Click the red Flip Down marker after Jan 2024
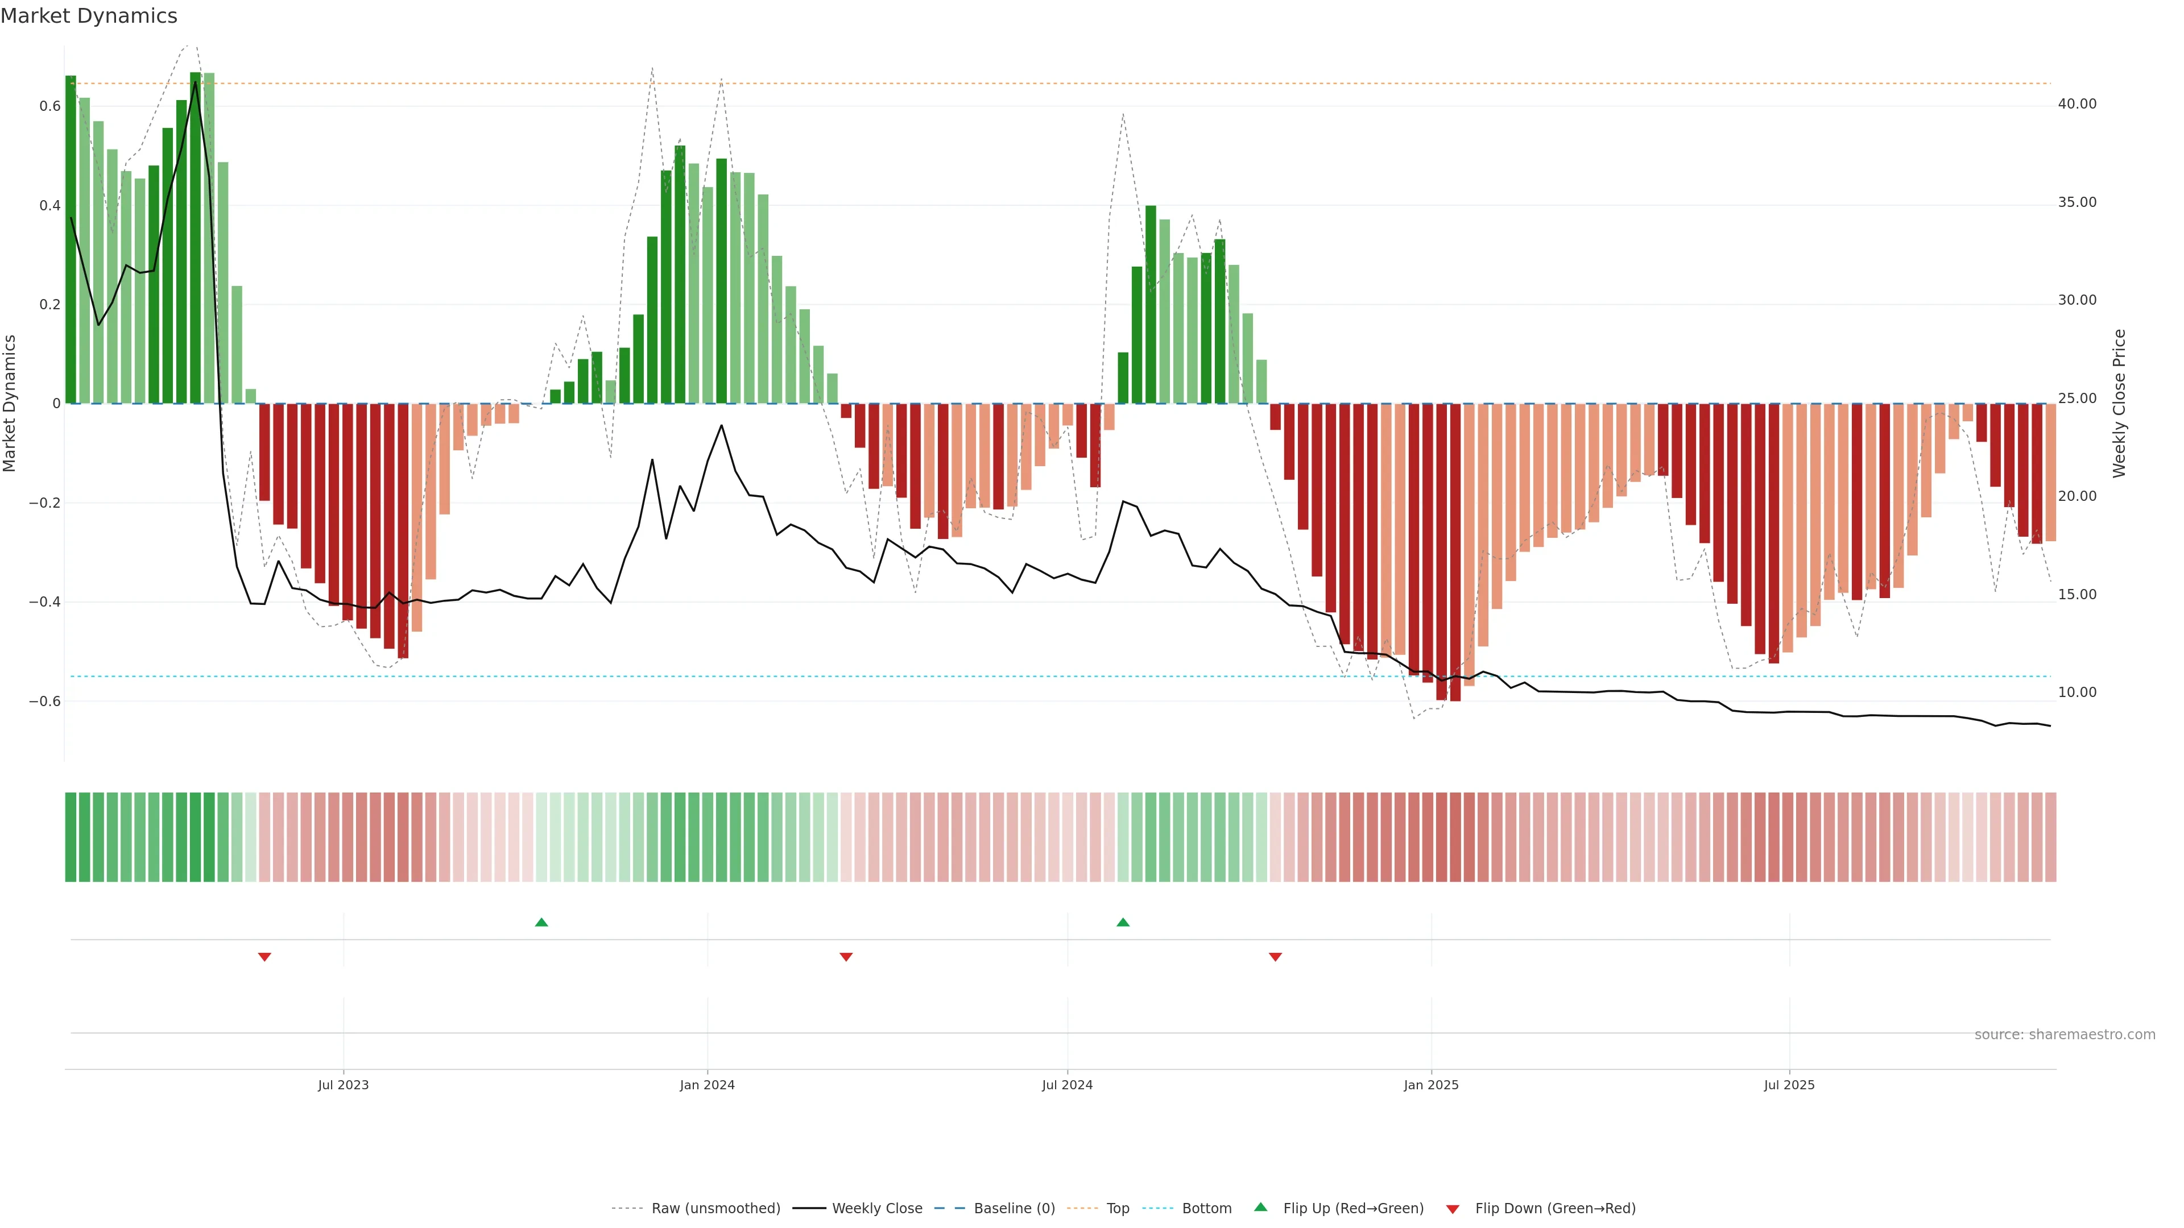Image resolution: width=2184 pixels, height=1228 pixels. point(845,957)
